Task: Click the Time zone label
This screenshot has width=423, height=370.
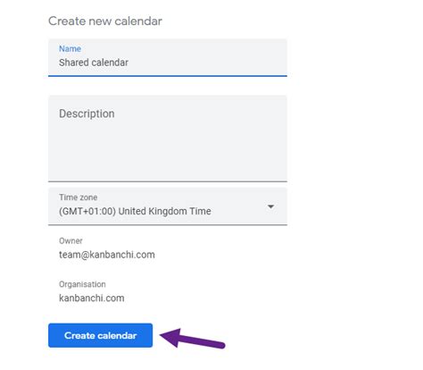Action: tap(78, 198)
